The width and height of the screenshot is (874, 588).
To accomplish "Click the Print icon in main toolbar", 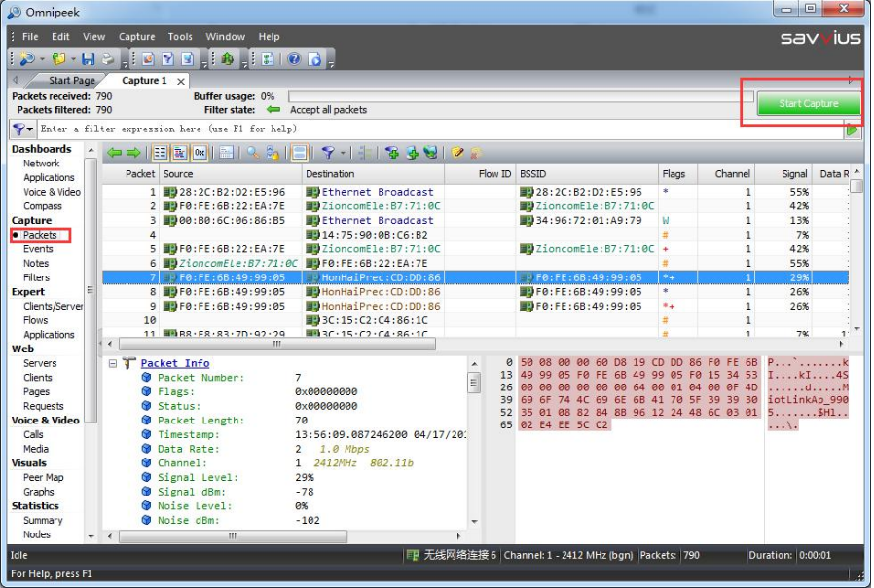I will click(x=108, y=58).
